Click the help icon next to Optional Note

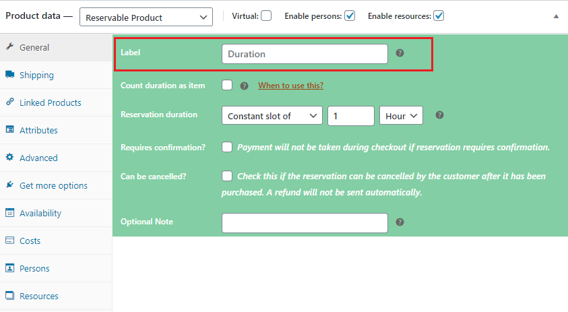click(x=400, y=222)
